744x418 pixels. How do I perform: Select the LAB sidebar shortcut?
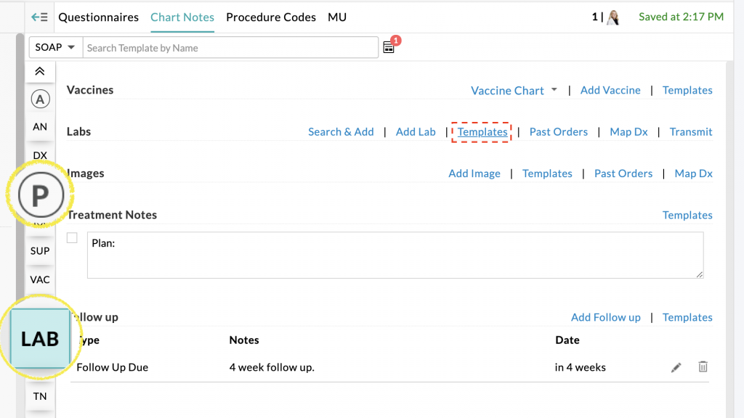point(40,338)
